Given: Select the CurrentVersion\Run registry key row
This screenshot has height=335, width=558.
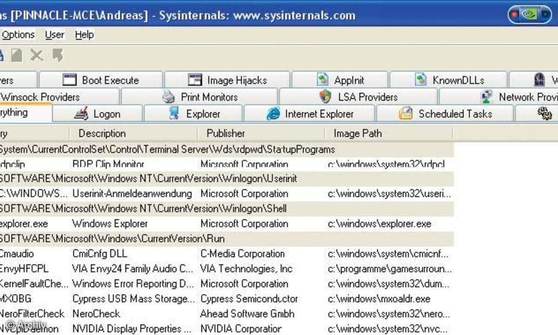Looking at the screenshot, I should coord(226,239).
